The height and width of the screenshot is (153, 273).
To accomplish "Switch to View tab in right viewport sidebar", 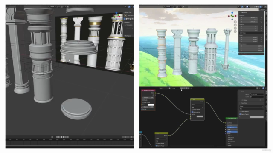I will point(266,23).
